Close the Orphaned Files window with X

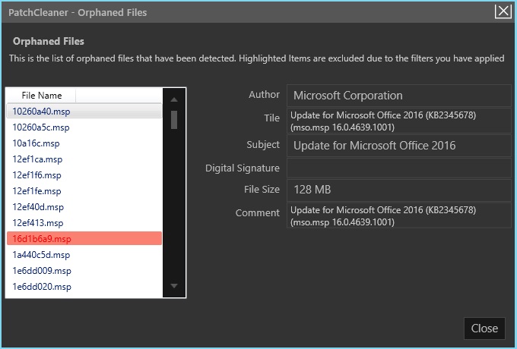[x=503, y=11]
